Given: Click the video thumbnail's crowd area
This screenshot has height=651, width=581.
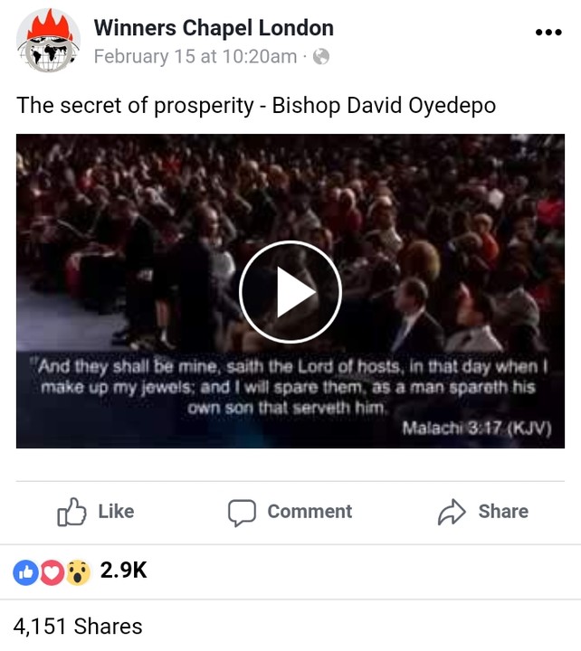Looking at the screenshot, I should point(290,199).
